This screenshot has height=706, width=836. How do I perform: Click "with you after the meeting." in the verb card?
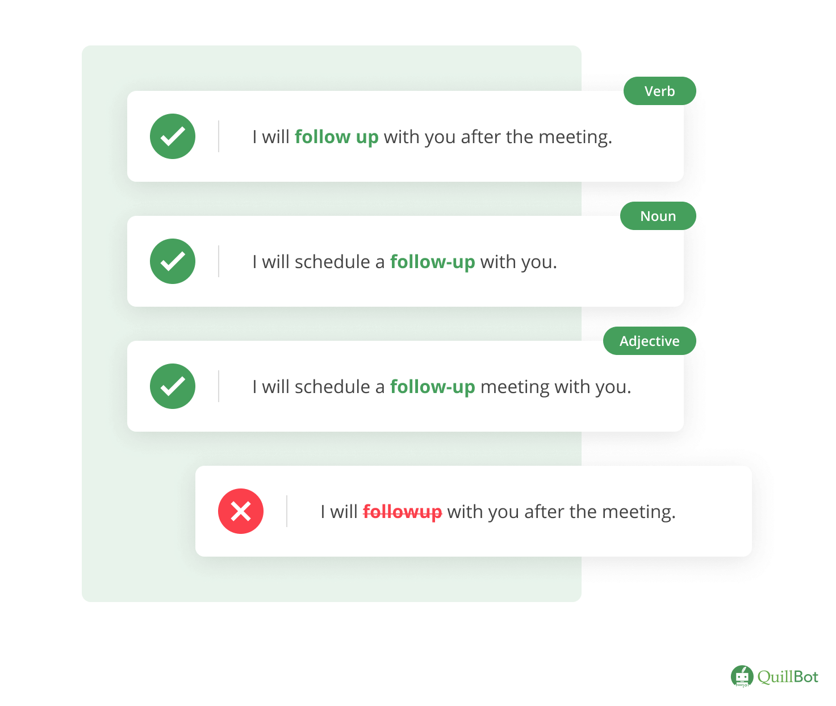(x=498, y=137)
